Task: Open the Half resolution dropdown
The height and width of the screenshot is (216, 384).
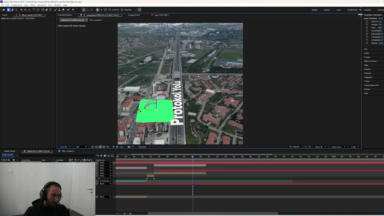Action: 81,147
